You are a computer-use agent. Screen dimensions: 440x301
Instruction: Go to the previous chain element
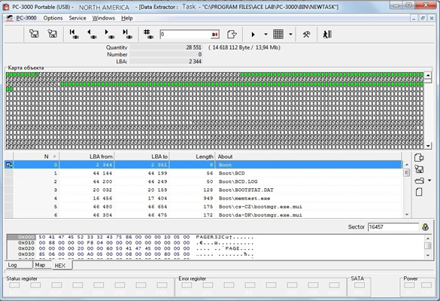(x=92, y=34)
